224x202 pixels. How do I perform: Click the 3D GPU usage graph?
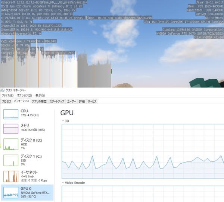tap(143, 151)
